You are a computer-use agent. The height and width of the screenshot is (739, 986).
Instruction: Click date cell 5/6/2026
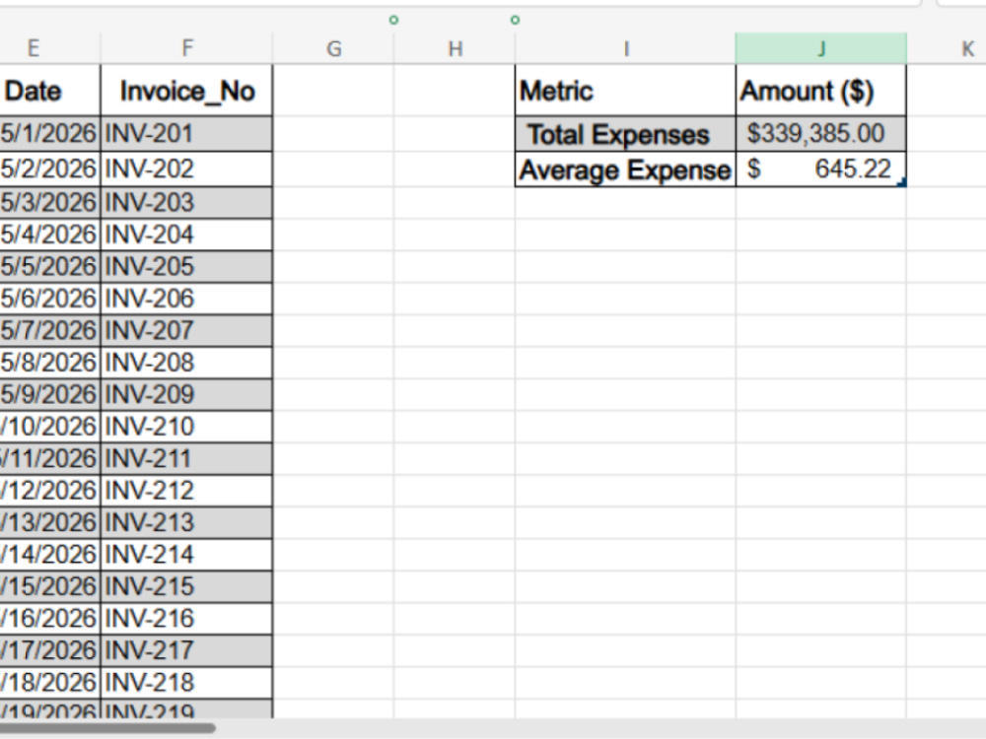click(x=49, y=300)
